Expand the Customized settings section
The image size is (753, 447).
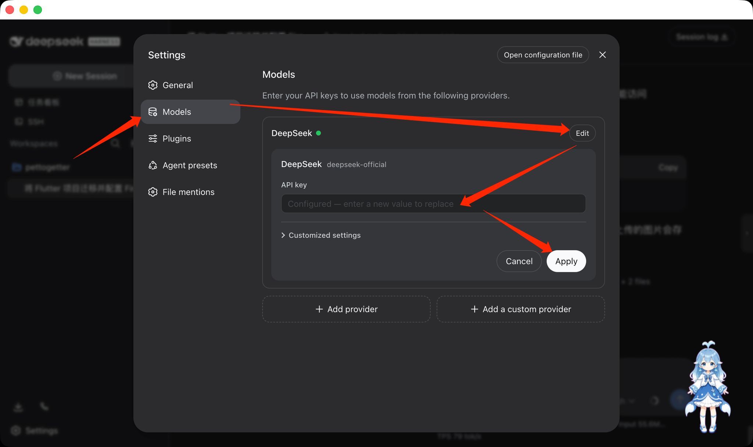[321, 235]
